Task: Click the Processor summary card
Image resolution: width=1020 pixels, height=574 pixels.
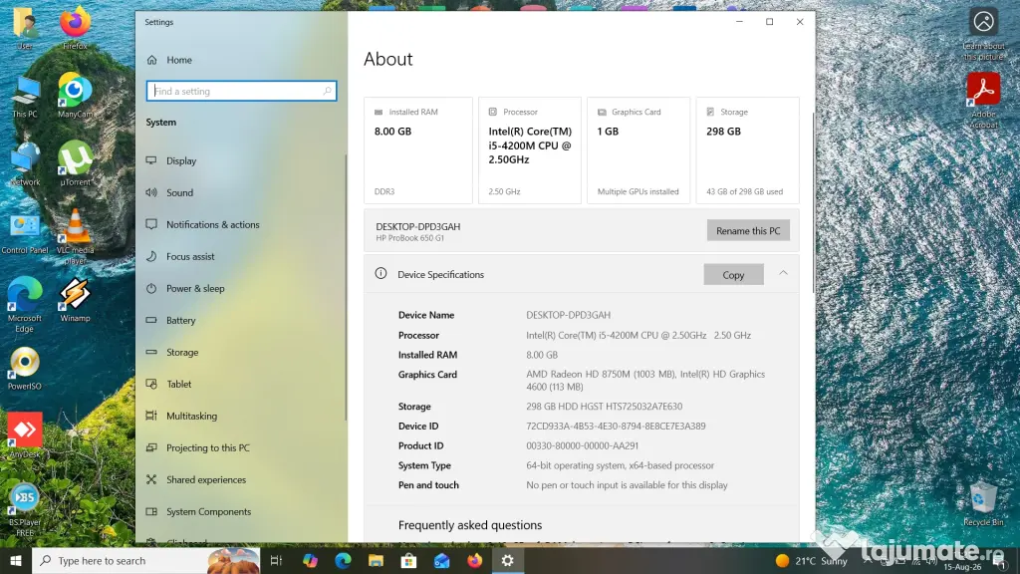Action: [x=530, y=150]
